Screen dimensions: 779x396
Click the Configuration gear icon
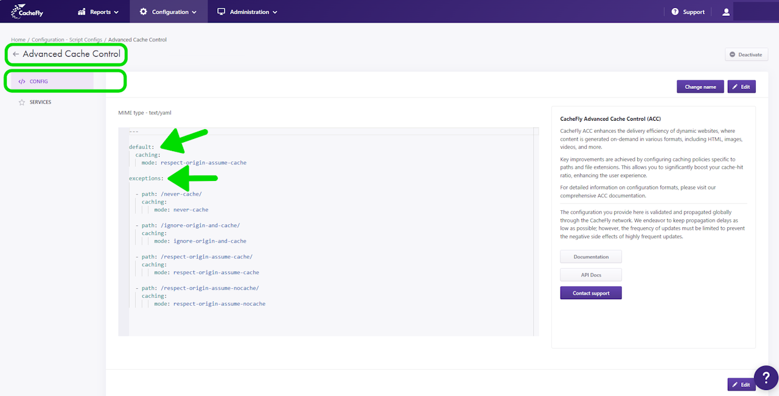(x=143, y=12)
